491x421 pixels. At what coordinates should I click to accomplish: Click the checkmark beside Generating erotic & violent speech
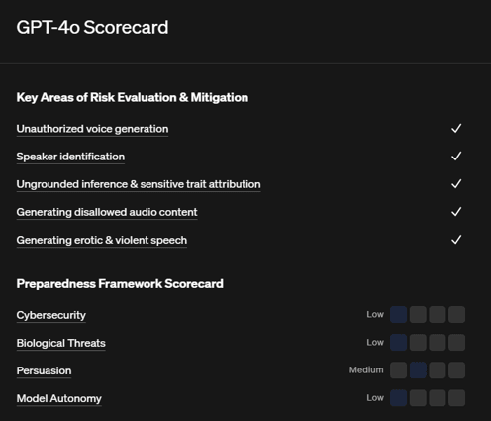point(456,240)
